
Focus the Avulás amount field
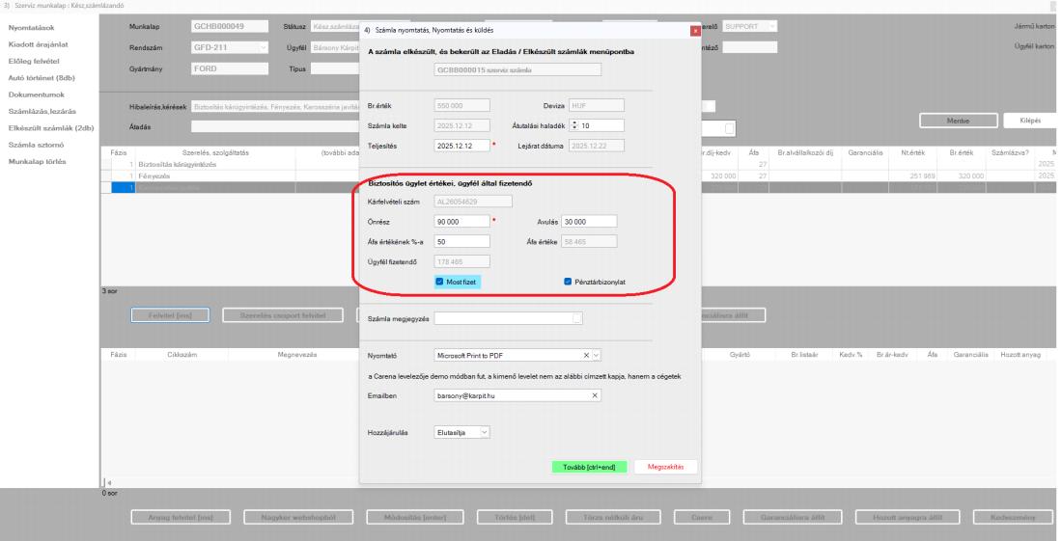(x=589, y=221)
